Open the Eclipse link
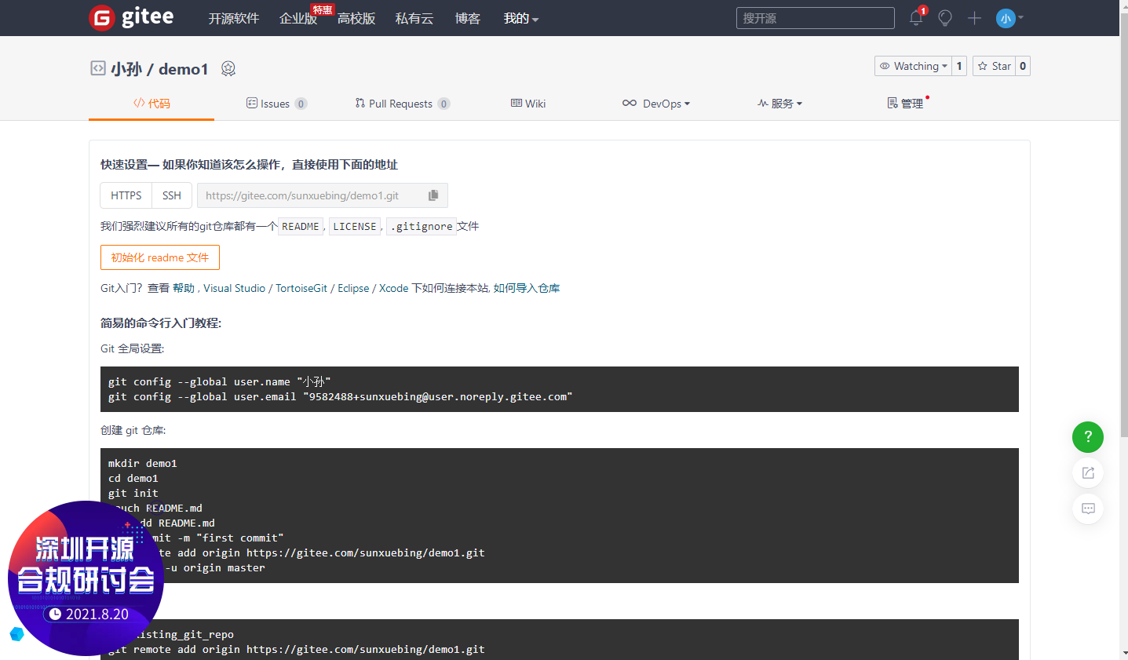This screenshot has width=1128, height=660. click(353, 288)
